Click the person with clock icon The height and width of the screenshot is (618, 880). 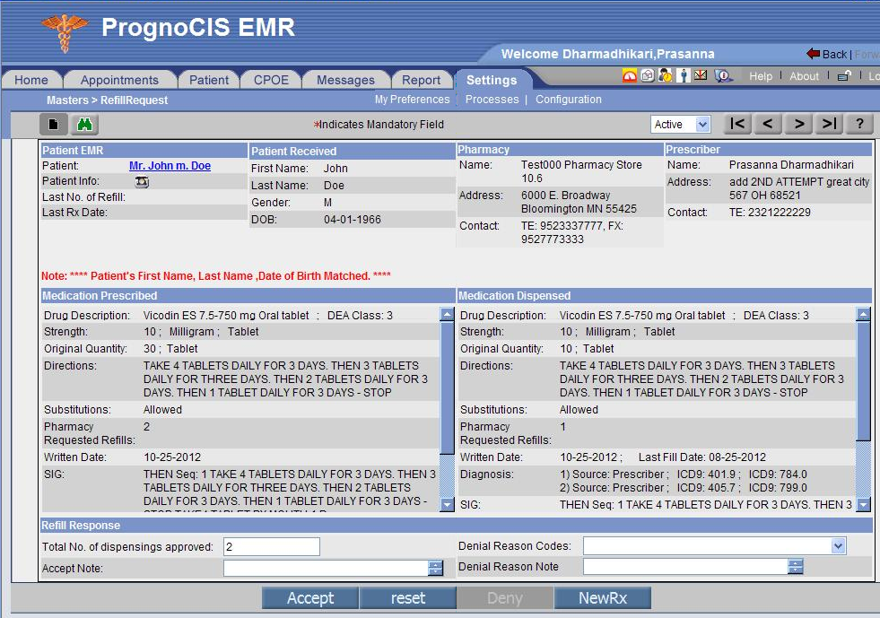[665, 75]
